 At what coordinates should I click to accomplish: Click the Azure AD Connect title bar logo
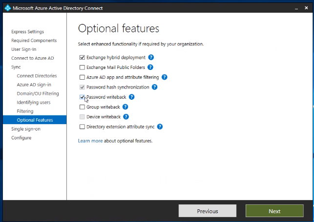pos(8,8)
